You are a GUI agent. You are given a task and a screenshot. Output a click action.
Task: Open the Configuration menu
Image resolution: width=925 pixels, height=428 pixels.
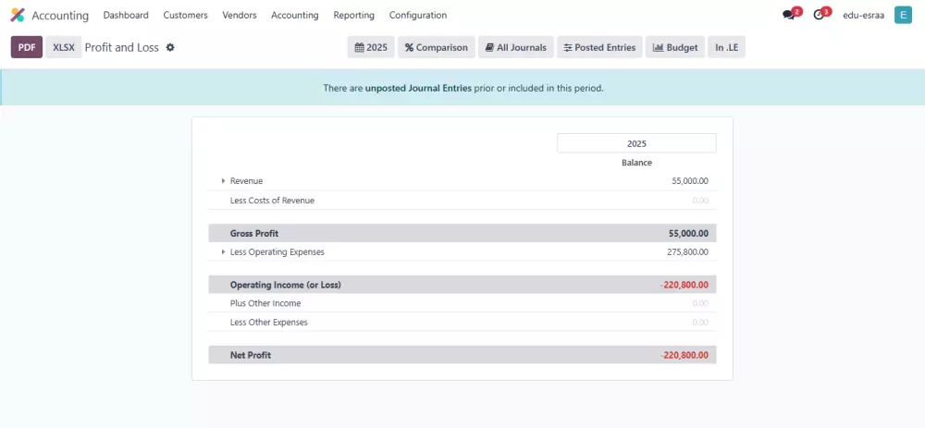click(x=417, y=15)
